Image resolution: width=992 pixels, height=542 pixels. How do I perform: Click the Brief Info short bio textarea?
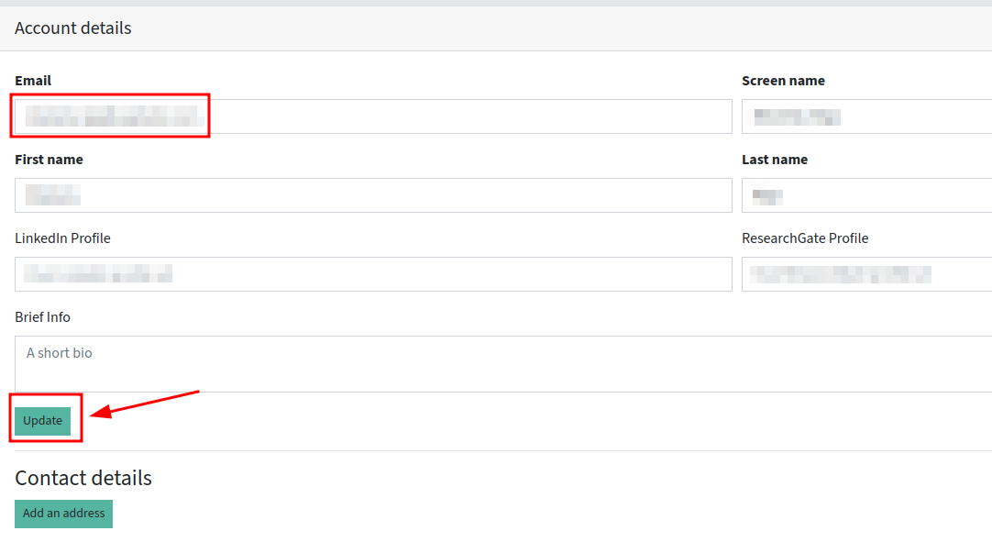[x=503, y=364]
